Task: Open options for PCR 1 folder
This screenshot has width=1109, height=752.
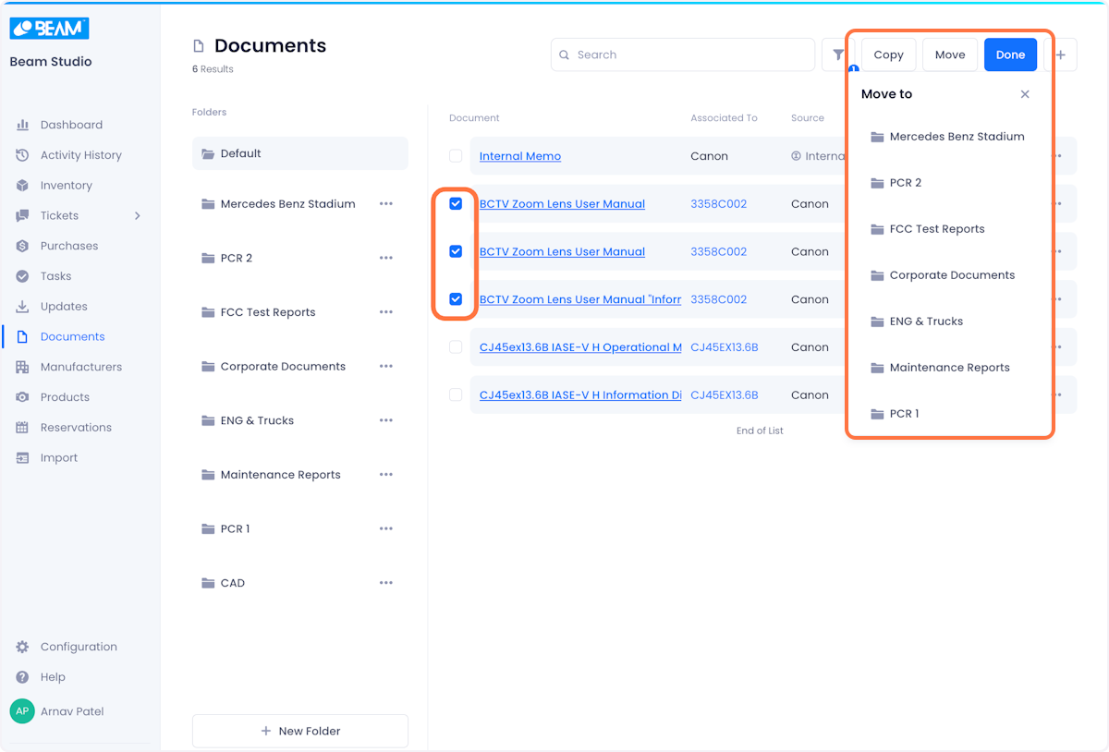Action: pyautogui.click(x=386, y=529)
